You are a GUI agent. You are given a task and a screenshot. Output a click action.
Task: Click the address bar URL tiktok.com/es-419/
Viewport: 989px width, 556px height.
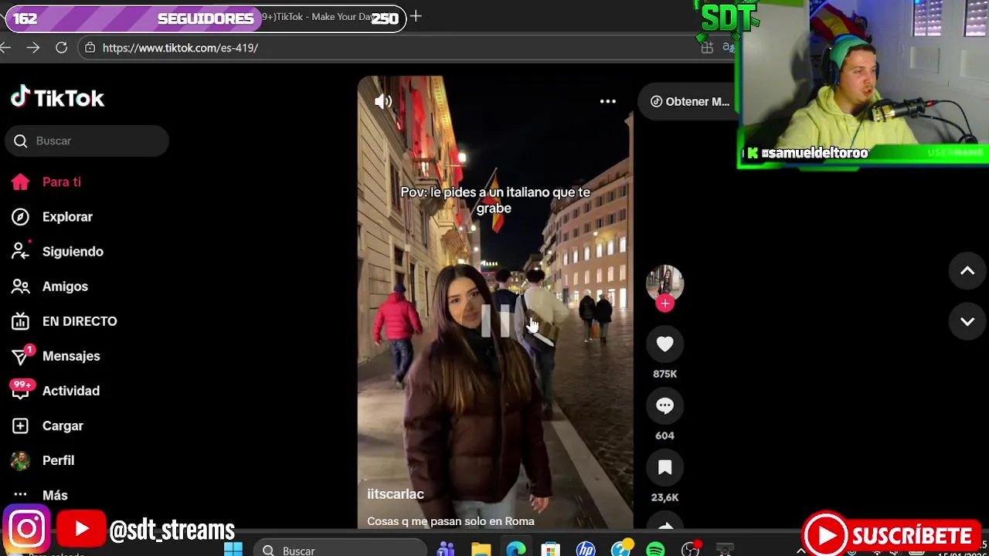(180, 48)
